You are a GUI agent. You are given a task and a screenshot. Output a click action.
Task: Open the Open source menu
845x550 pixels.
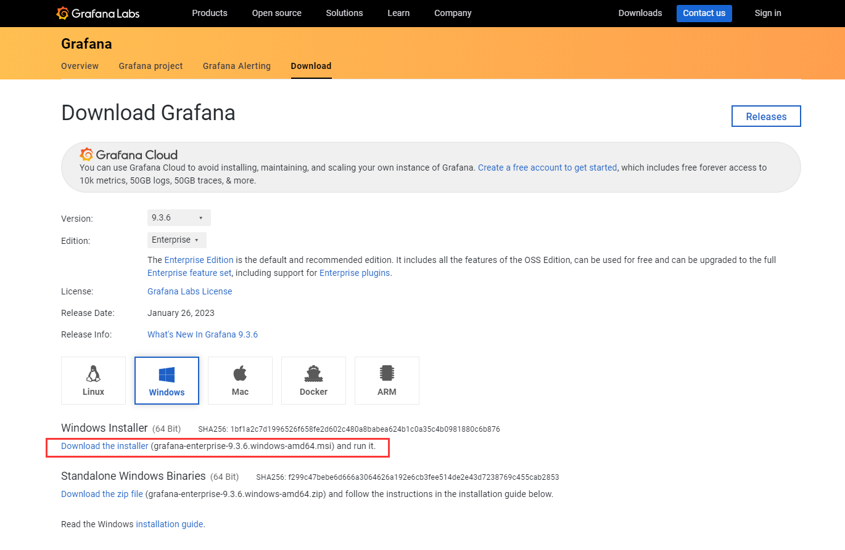(277, 13)
